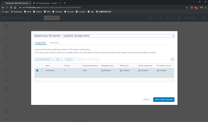Open the nine-dot grid icon in header
The height and width of the screenshot is (122, 208).
pyautogui.click(x=204, y=18)
